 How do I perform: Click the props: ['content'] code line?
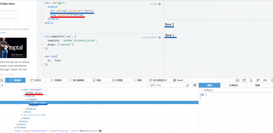click(60, 45)
